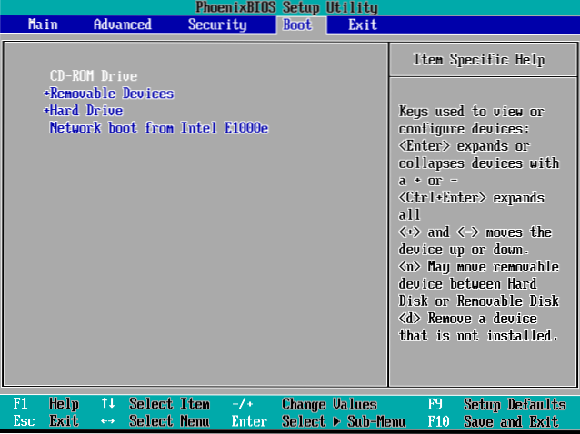Open the Advanced menu tab
This screenshot has height=434, width=580.
point(122,25)
